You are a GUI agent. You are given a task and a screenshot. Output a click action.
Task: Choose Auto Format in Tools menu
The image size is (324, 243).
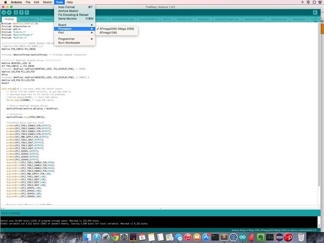coord(74,7)
